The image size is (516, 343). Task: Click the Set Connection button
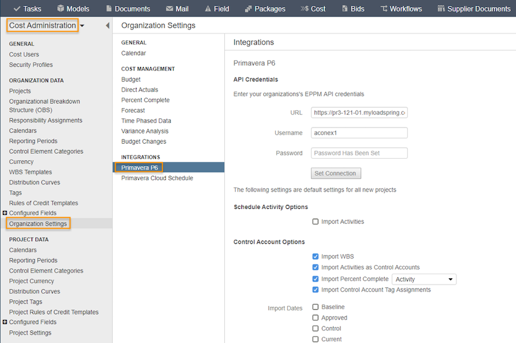(335, 173)
